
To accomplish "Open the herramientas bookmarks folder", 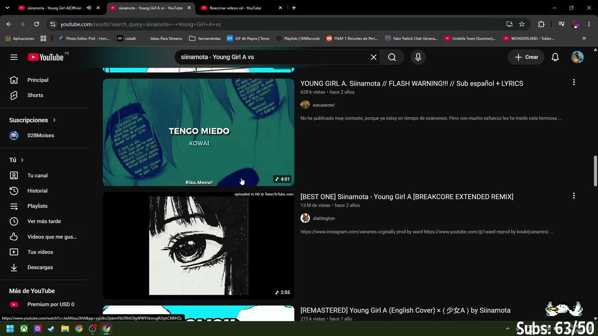I will coord(205,38).
